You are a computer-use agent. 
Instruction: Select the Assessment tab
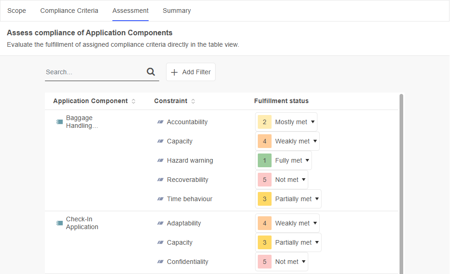click(130, 11)
